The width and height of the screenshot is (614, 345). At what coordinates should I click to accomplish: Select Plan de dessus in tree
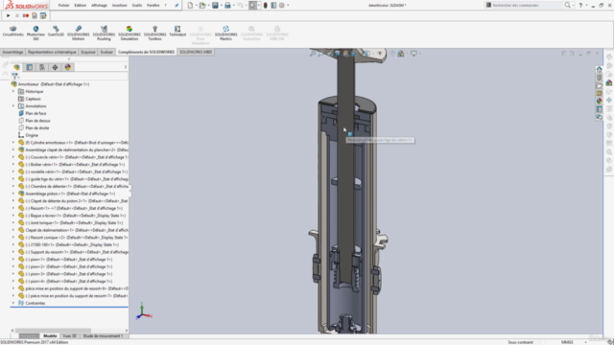[37, 121]
